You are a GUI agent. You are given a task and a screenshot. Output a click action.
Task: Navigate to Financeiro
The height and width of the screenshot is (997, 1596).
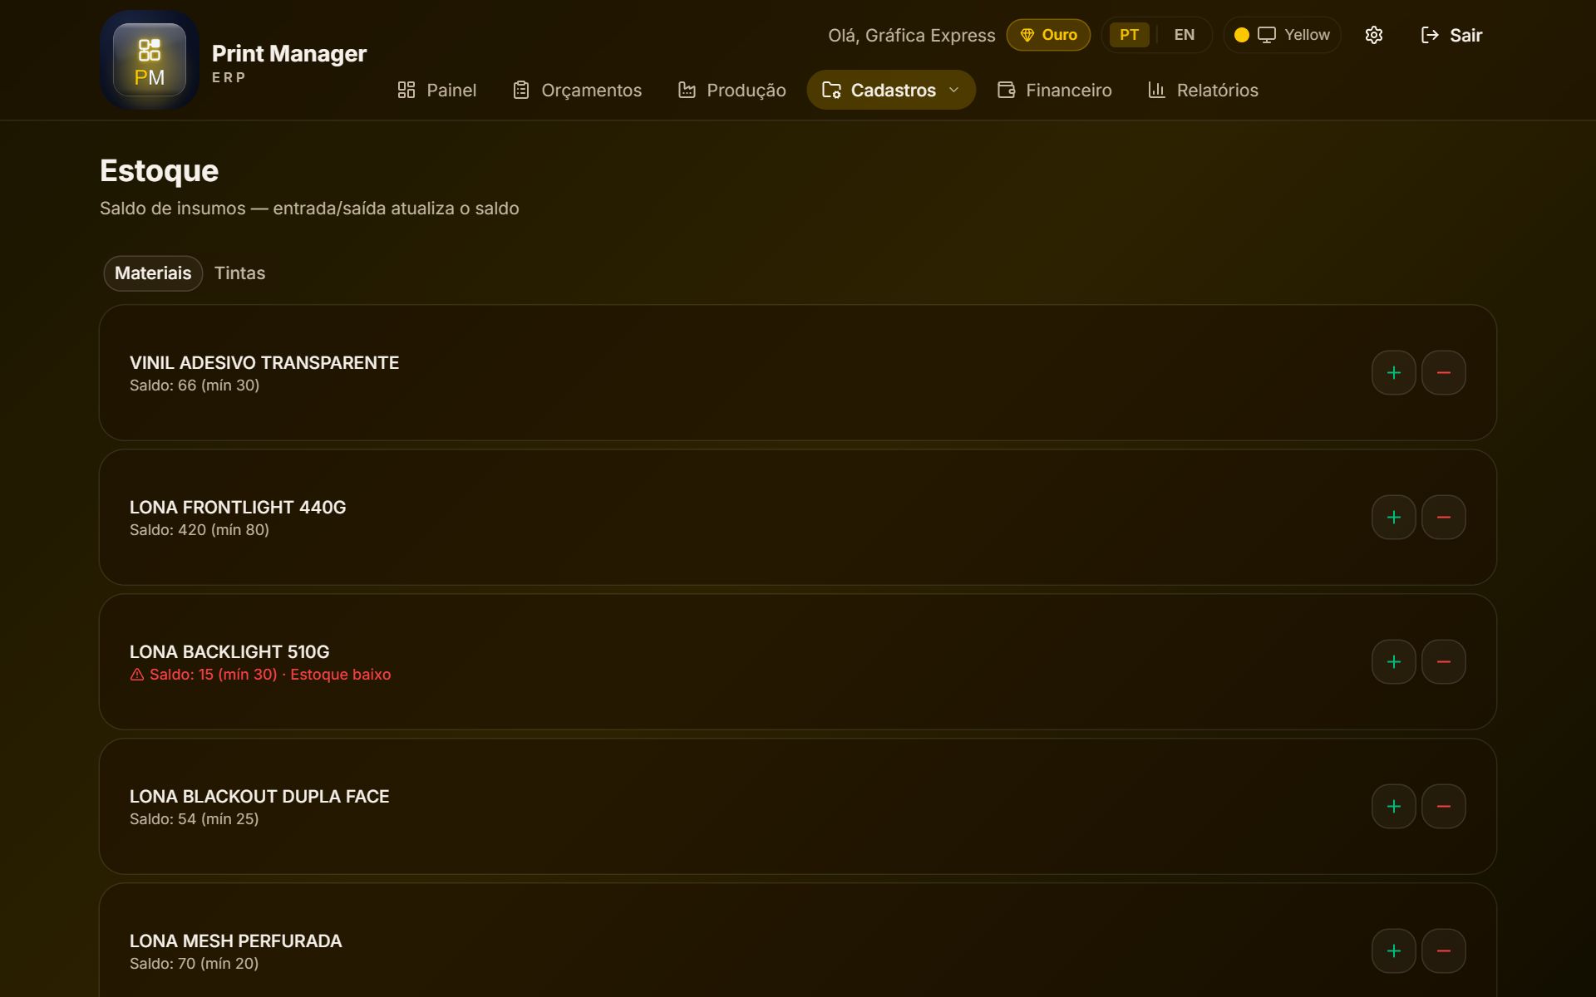1055,90
